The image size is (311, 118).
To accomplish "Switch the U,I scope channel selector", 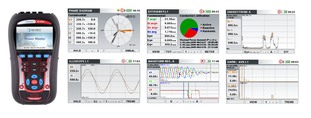I will (95, 101).
